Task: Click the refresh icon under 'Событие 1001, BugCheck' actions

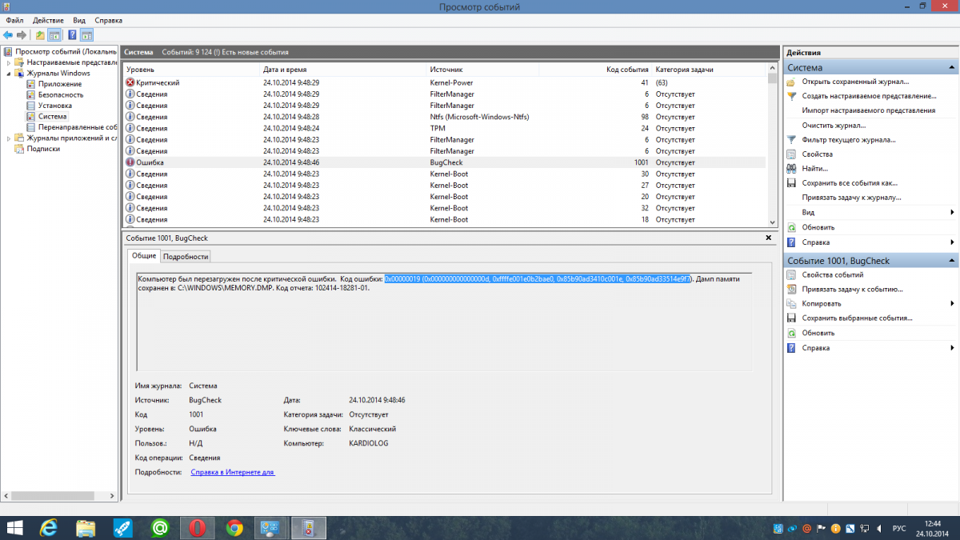Action: 791,333
